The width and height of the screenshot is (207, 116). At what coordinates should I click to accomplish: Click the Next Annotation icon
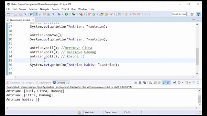pyautogui.click(x=119, y=14)
